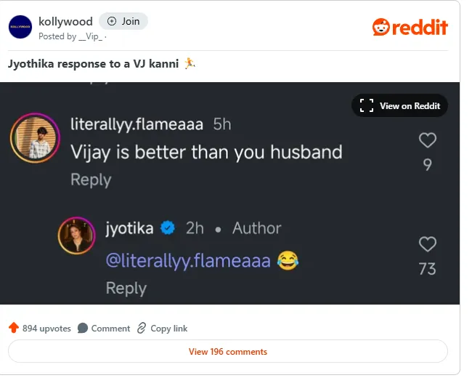This screenshot has width=472, height=378.
Task: Click literallyy.flameaaa's profile picture
Action: 34,137
